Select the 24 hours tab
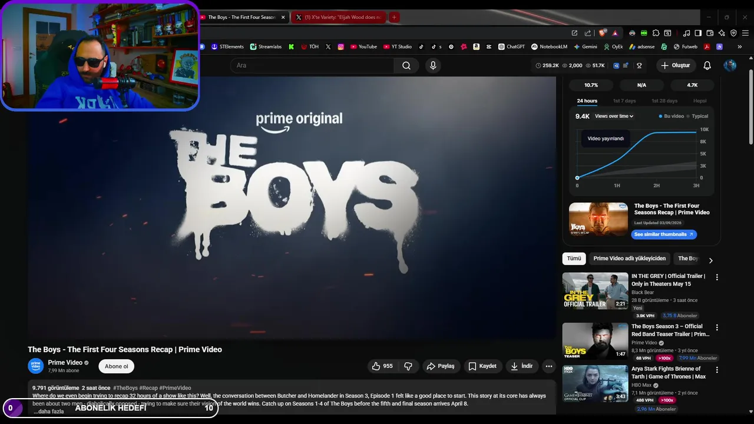The height and width of the screenshot is (424, 754). click(587, 101)
